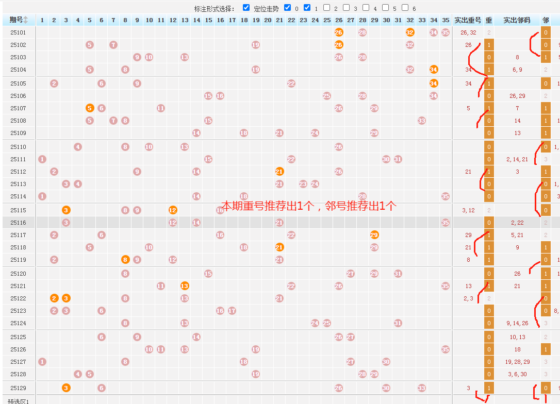Click ball 31 in row 25111

398,159
